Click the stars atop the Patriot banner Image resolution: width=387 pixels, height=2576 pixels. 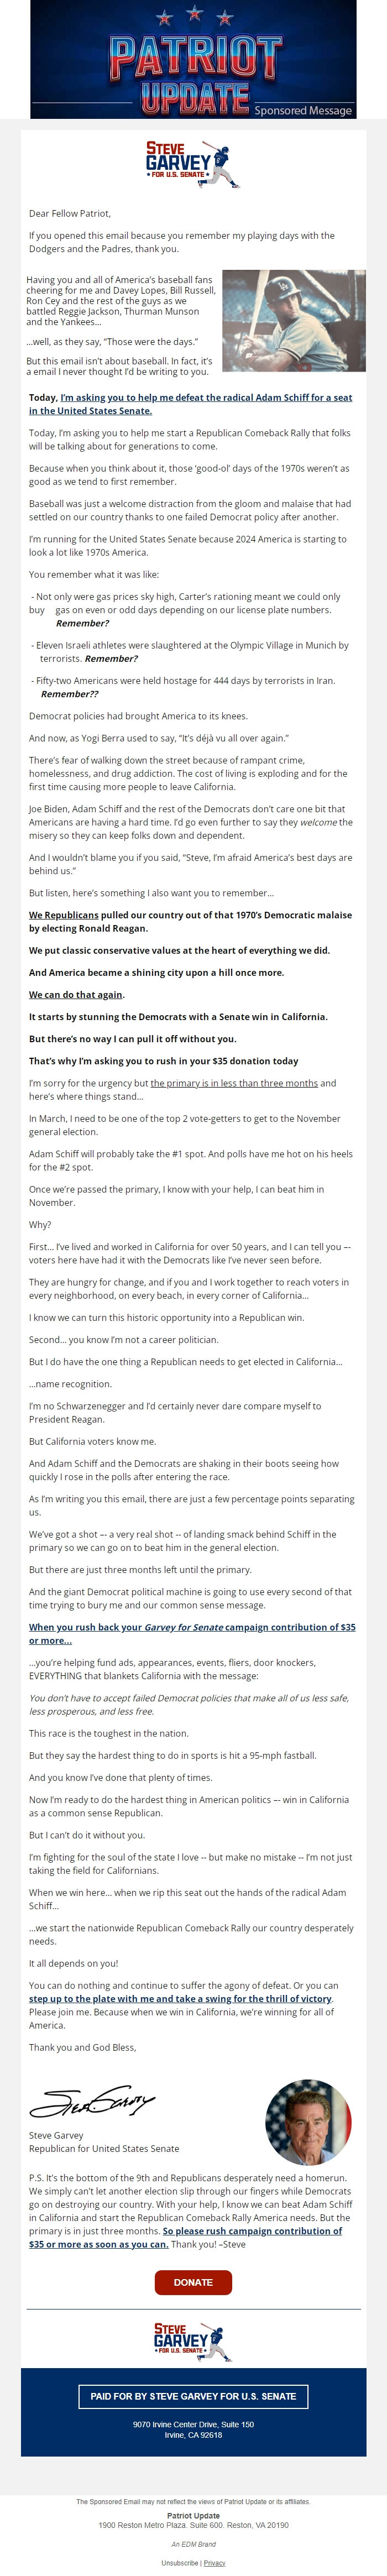194,17
